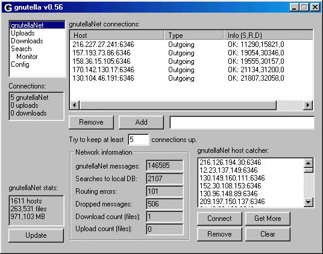Open the Config section
The width and height of the screenshot is (323, 254).
[x=20, y=64]
